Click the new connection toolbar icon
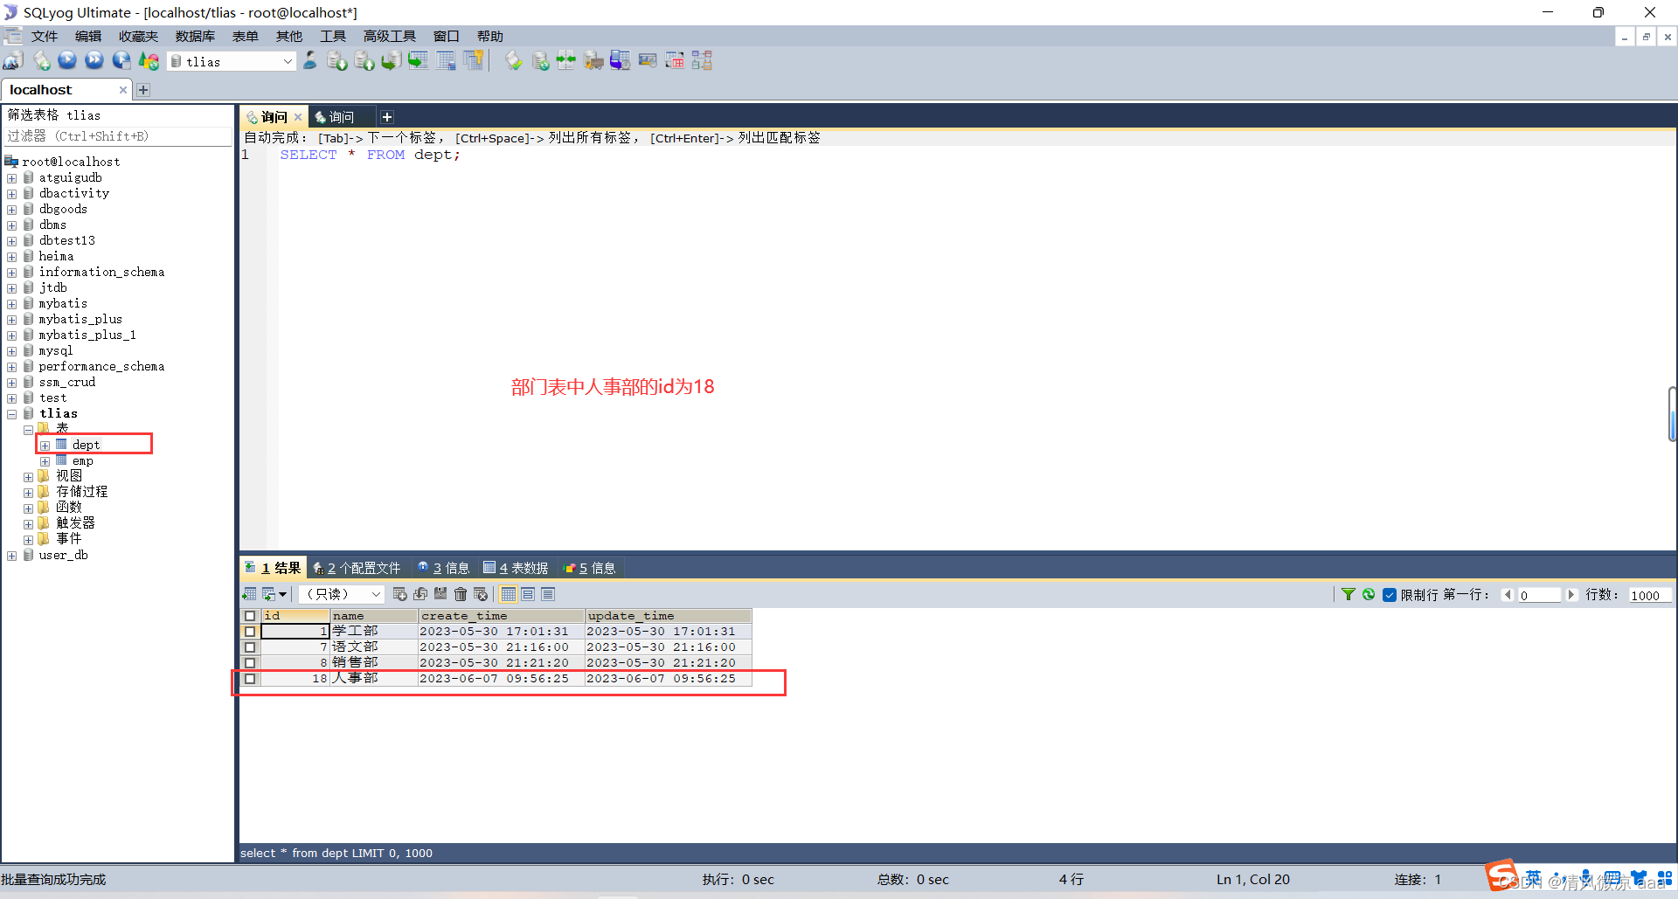Image resolution: width=1678 pixels, height=899 pixels. point(13,61)
